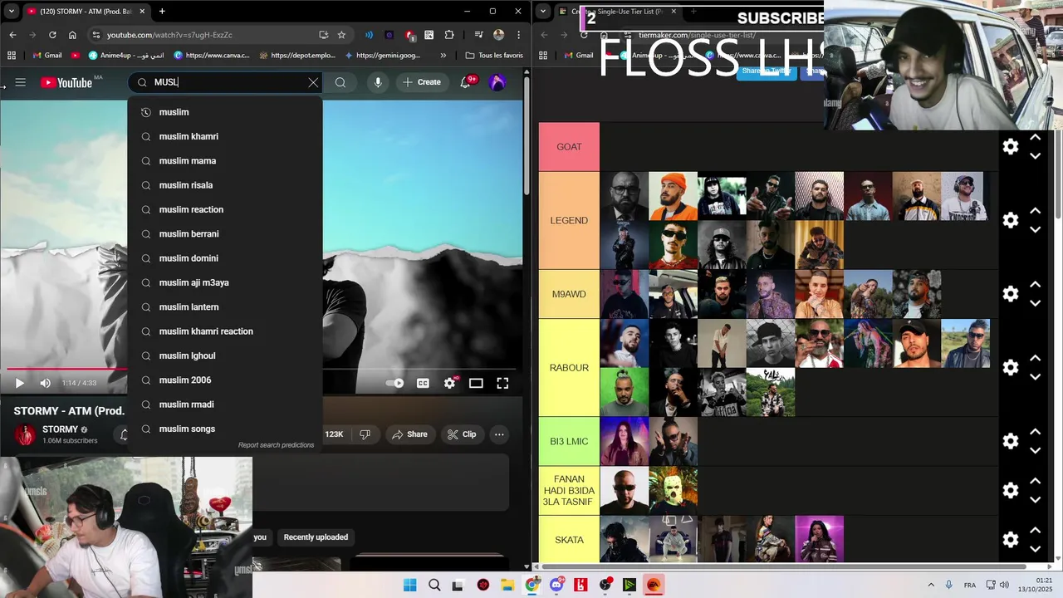This screenshot has height=598, width=1063.
Task: Switch the player to theater mode
Action: [476, 383]
